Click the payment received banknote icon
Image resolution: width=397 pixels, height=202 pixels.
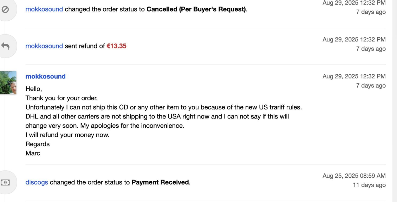point(5,182)
